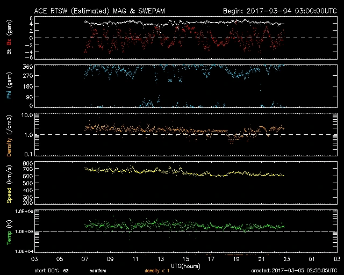
Task: Click the 360 tick on Phi axis
Action: (x=24, y=67)
